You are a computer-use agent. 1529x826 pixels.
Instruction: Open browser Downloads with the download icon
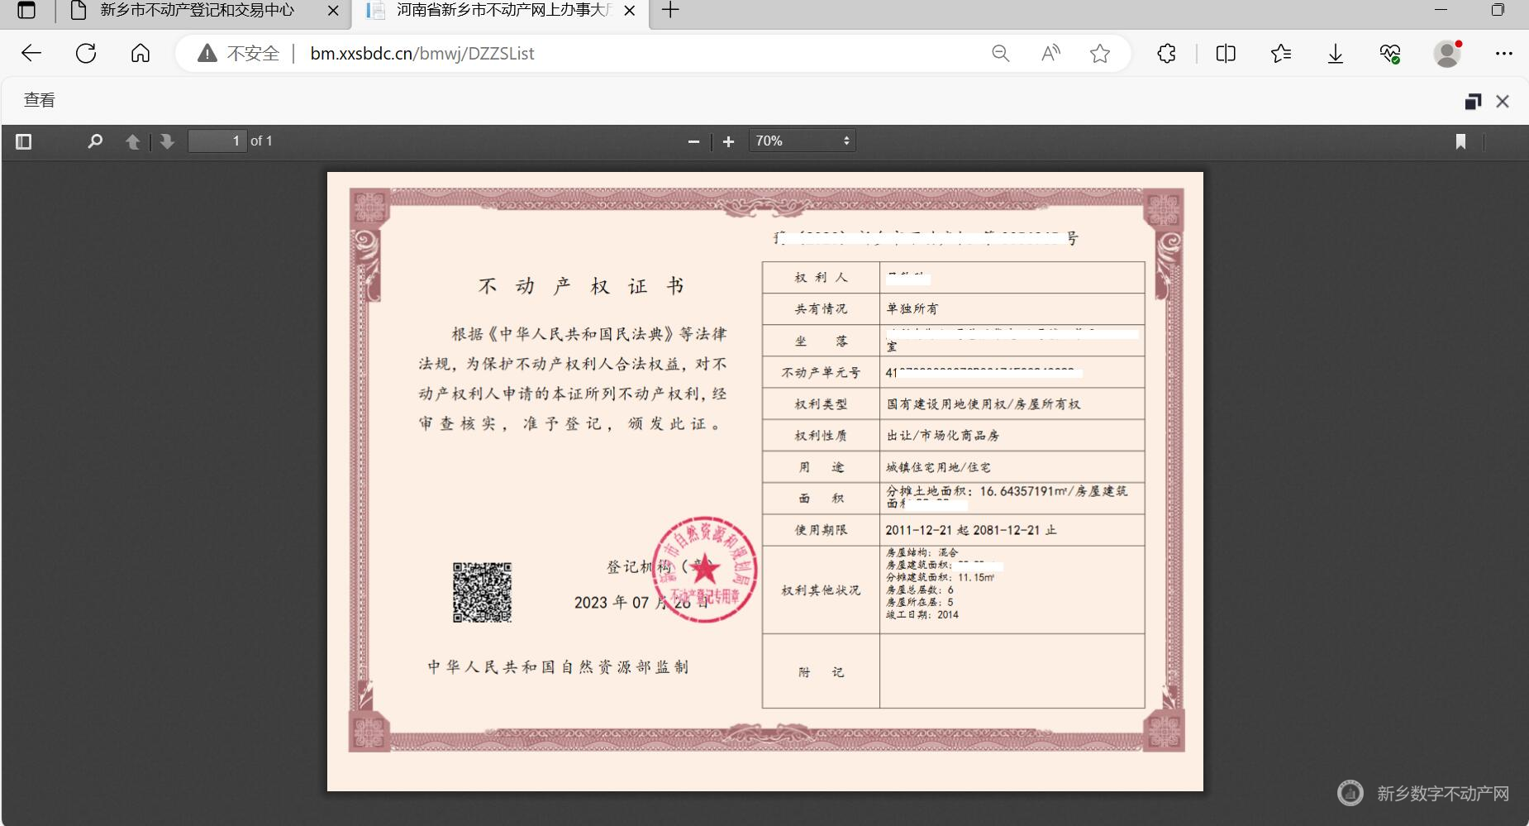pyautogui.click(x=1334, y=53)
